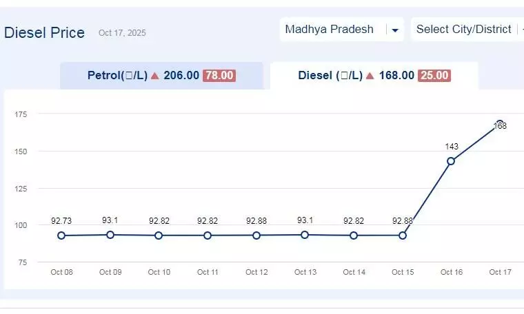
Task: Click the Oct 08 data point (92.73)
Action: pos(61,235)
